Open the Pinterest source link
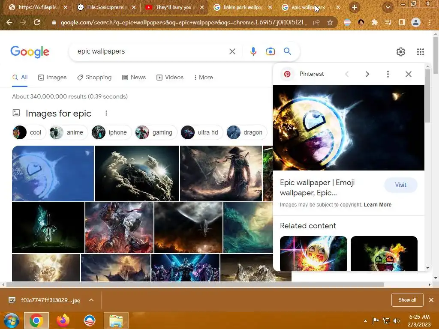439x329 pixels. click(302, 74)
